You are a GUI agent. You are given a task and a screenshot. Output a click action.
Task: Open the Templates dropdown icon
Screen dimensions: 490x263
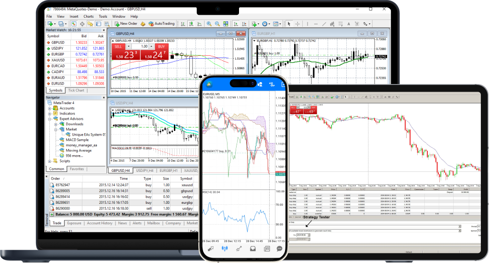point(277,24)
